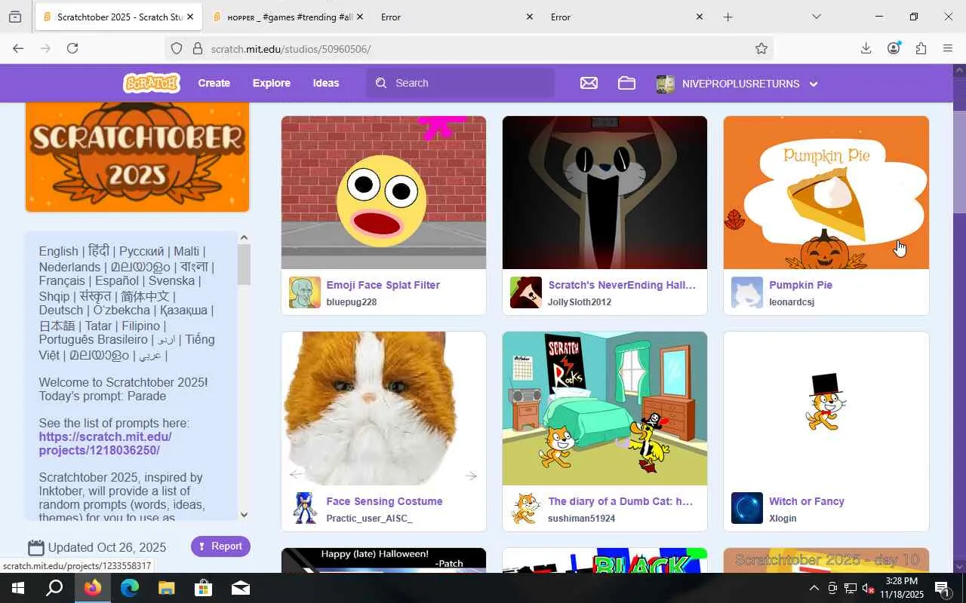Click the Scratchtober 2025 studio banner image
966x603 pixels.
pyautogui.click(x=137, y=157)
